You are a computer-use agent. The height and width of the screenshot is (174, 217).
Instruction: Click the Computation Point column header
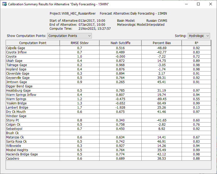point(33,43)
